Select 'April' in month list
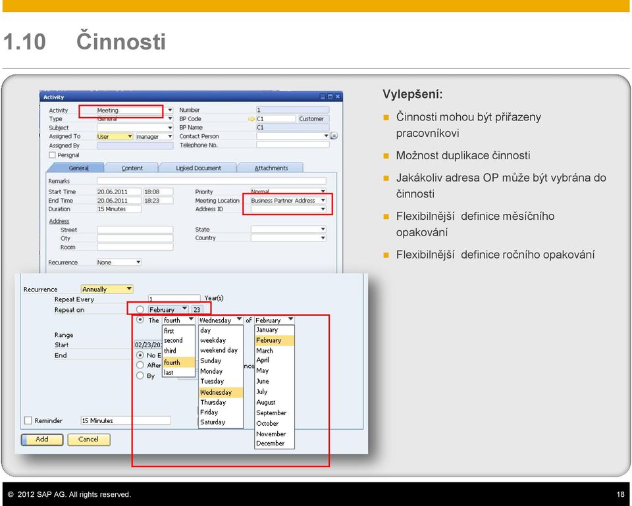The height and width of the screenshot is (506, 632). 275,360
